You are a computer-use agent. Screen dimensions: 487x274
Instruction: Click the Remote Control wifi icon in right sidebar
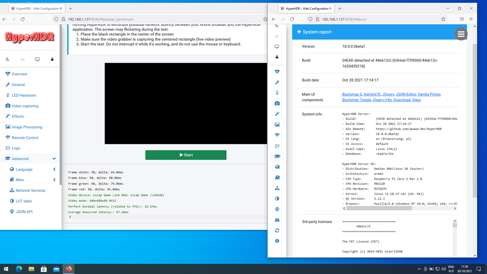point(277,135)
